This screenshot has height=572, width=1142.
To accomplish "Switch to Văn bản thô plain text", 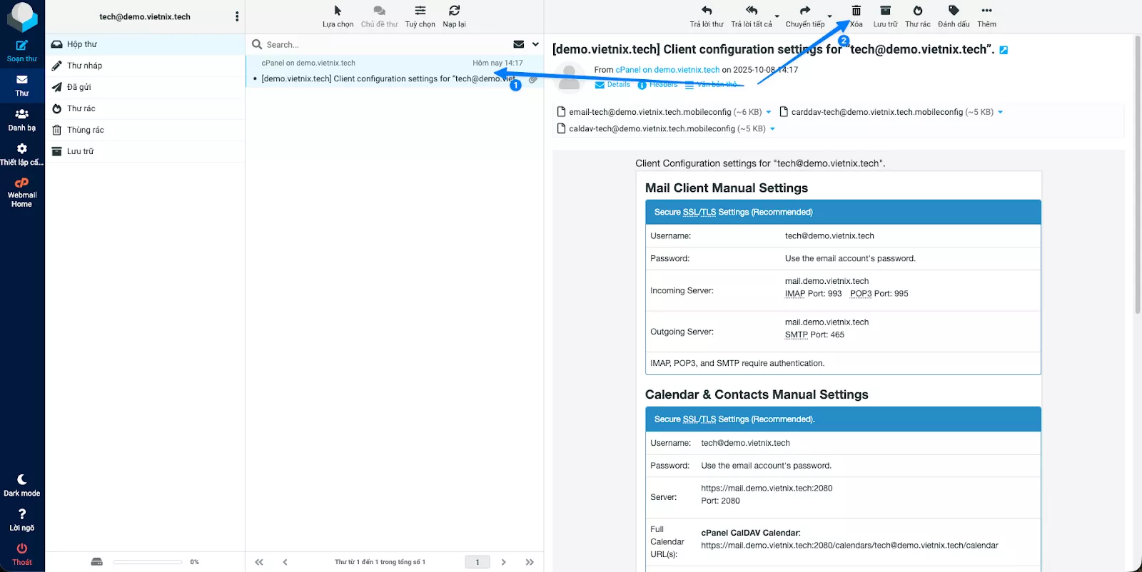I will (x=711, y=85).
